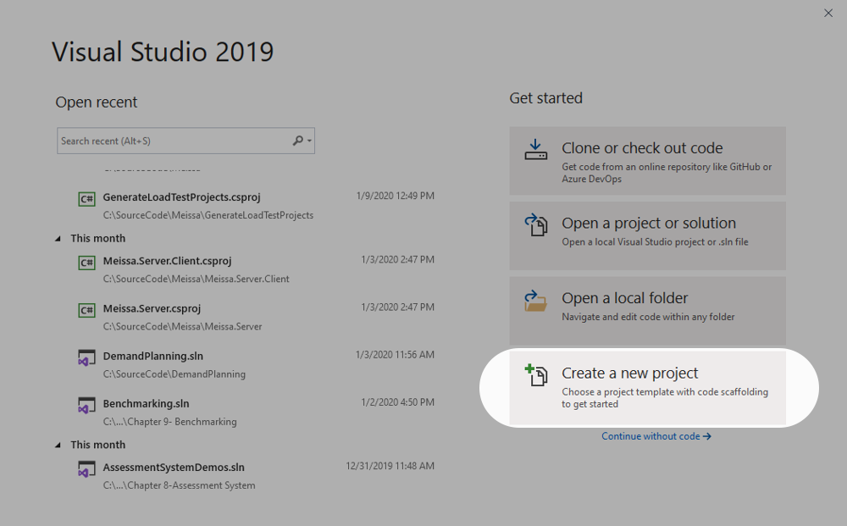
Task: Open recent solution DemandPlanning.sln
Action: (x=152, y=356)
